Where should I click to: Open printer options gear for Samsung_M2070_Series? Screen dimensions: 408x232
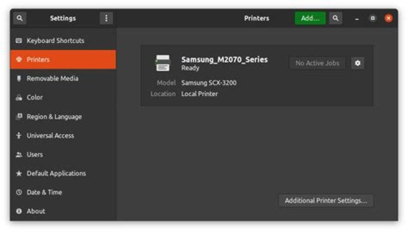[358, 63]
